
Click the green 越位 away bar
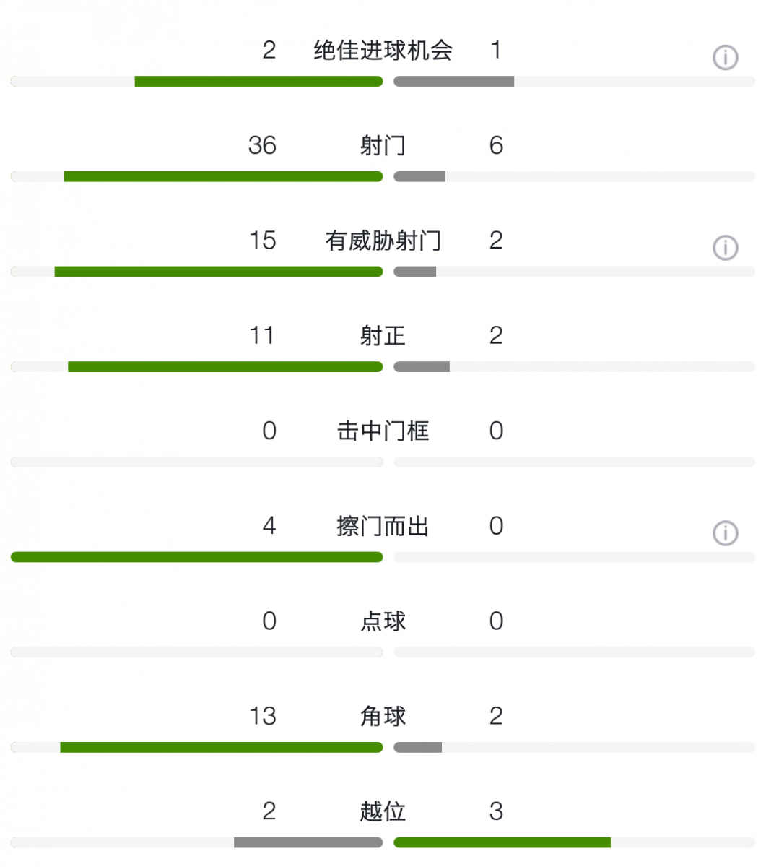click(x=502, y=842)
